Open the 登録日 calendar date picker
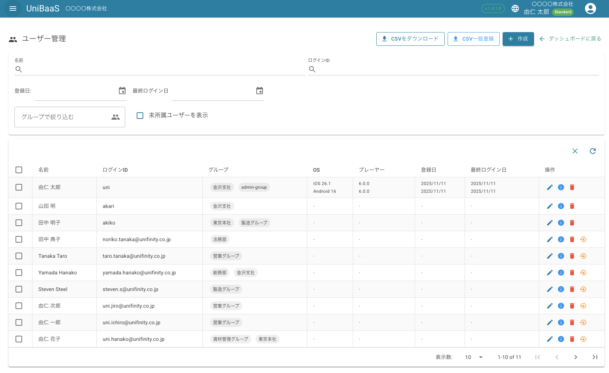 click(122, 91)
